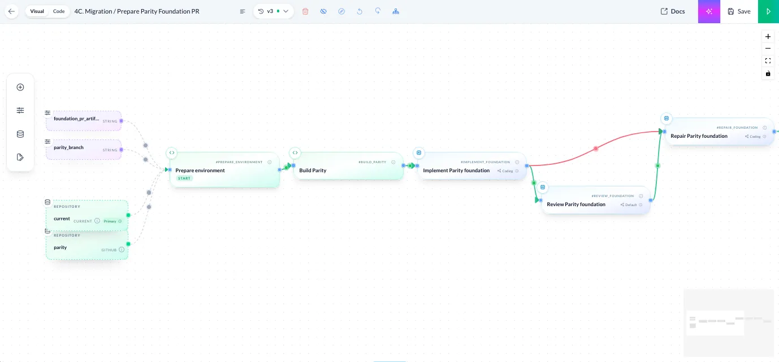Click agent icon above Review Parity foundation

coord(543,186)
